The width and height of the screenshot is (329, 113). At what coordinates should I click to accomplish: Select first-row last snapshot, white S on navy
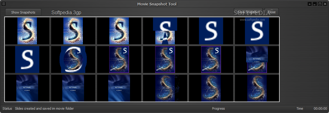point(257,31)
